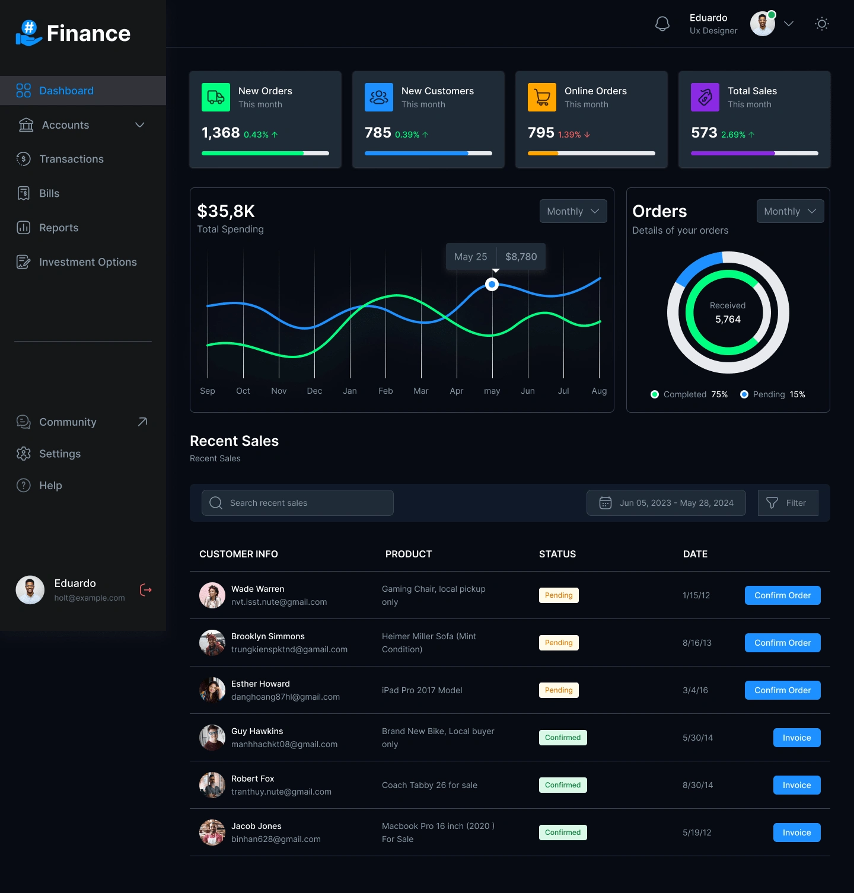Open the Dashboard menu item
Viewport: 854px width, 893px height.
click(83, 91)
